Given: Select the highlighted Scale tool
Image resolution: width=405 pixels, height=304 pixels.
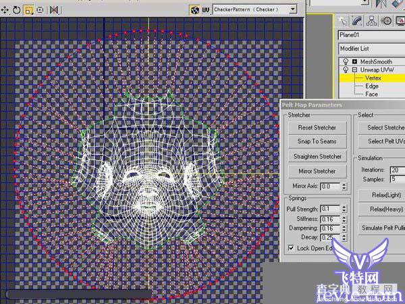Looking at the screenshot, I should 28,10.
